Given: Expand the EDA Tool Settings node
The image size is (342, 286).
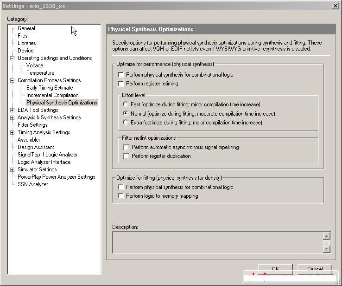Looking at the screenshot, I should click(x=13, y=110).
